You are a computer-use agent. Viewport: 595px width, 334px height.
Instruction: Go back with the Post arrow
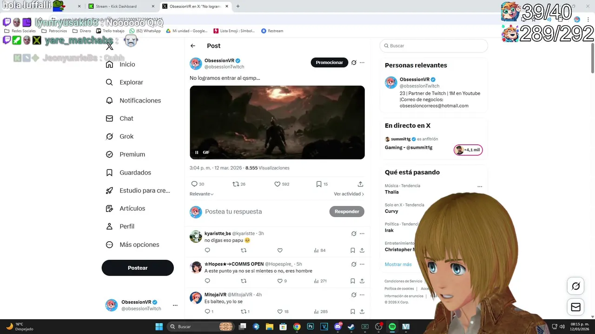(193, 46)
